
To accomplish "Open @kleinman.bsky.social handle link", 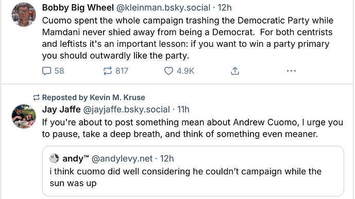I will pos(163,8).
